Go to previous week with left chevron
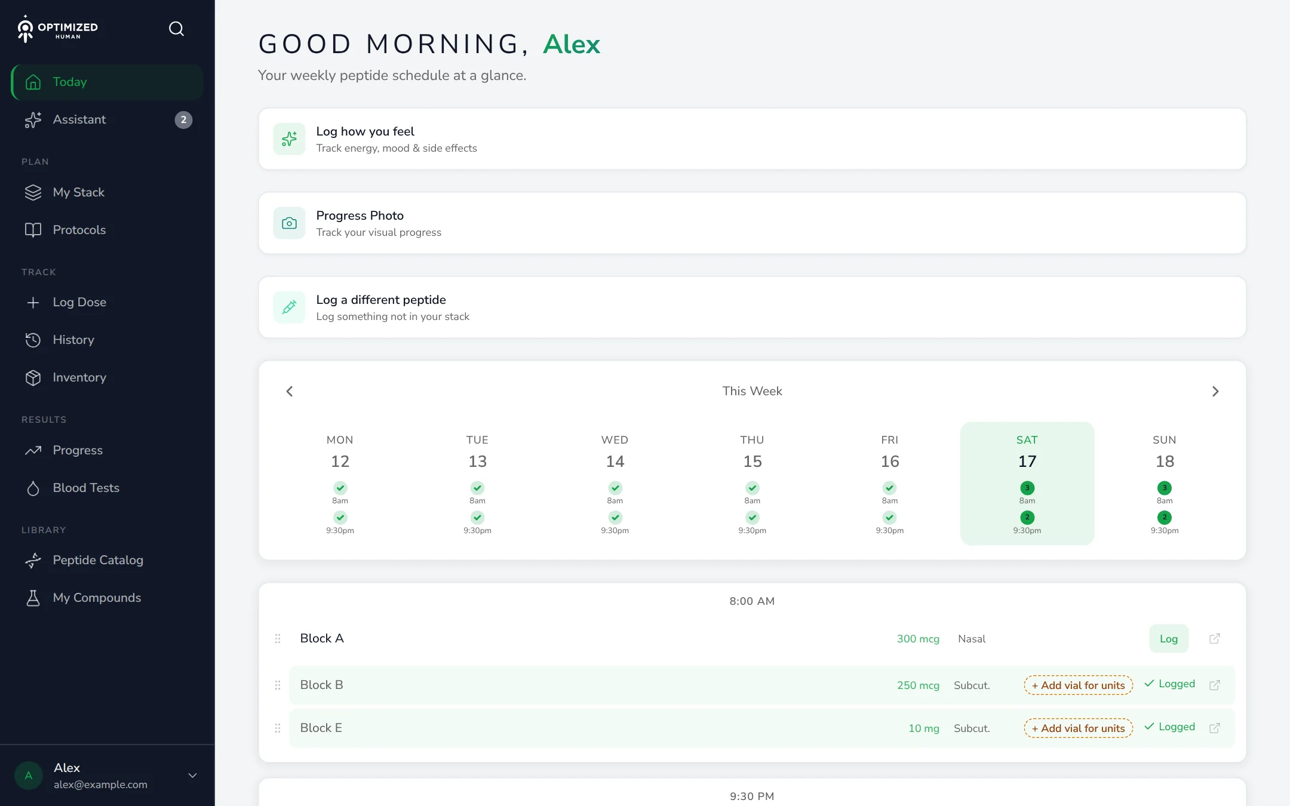 (x=290, y=392)
